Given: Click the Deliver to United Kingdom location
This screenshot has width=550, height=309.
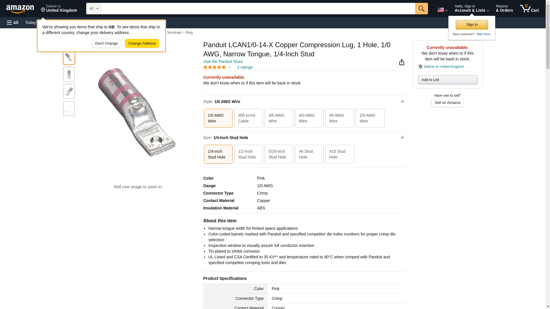Looking at the screenshot, I should 59,9.
